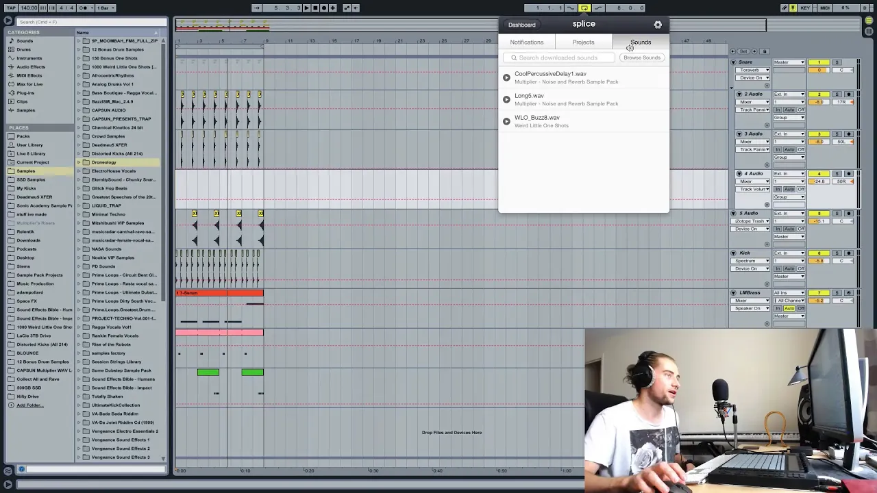
Task: Click previous locator arrow beside Set
Action: tap(733, 51)
